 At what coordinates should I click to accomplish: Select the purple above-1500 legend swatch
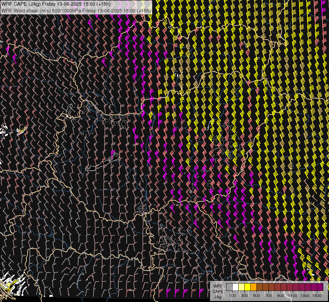[320, 287]
